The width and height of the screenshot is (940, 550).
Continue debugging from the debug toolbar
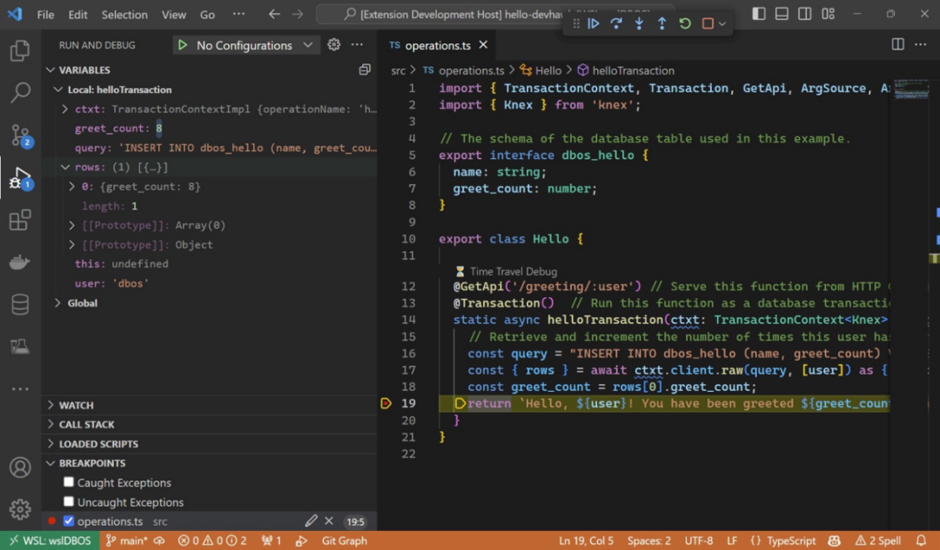click(594, 23)
